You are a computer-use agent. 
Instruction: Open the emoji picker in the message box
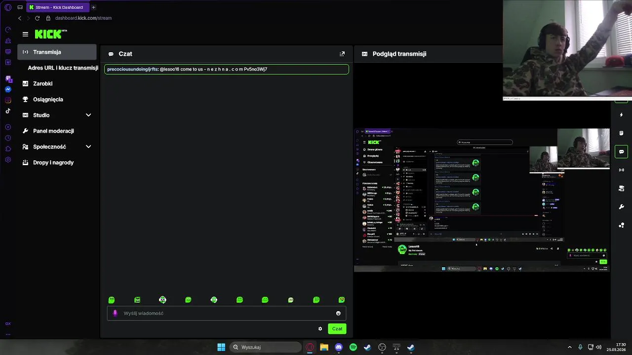click(x=338, y=313)
